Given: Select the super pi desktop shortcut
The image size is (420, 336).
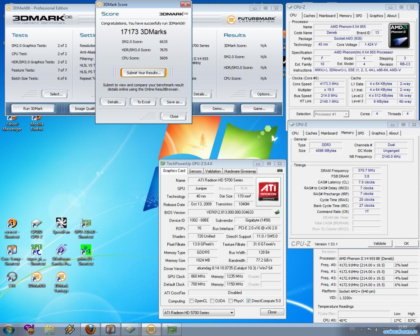Looking at the screenshot, I should 37,255.
